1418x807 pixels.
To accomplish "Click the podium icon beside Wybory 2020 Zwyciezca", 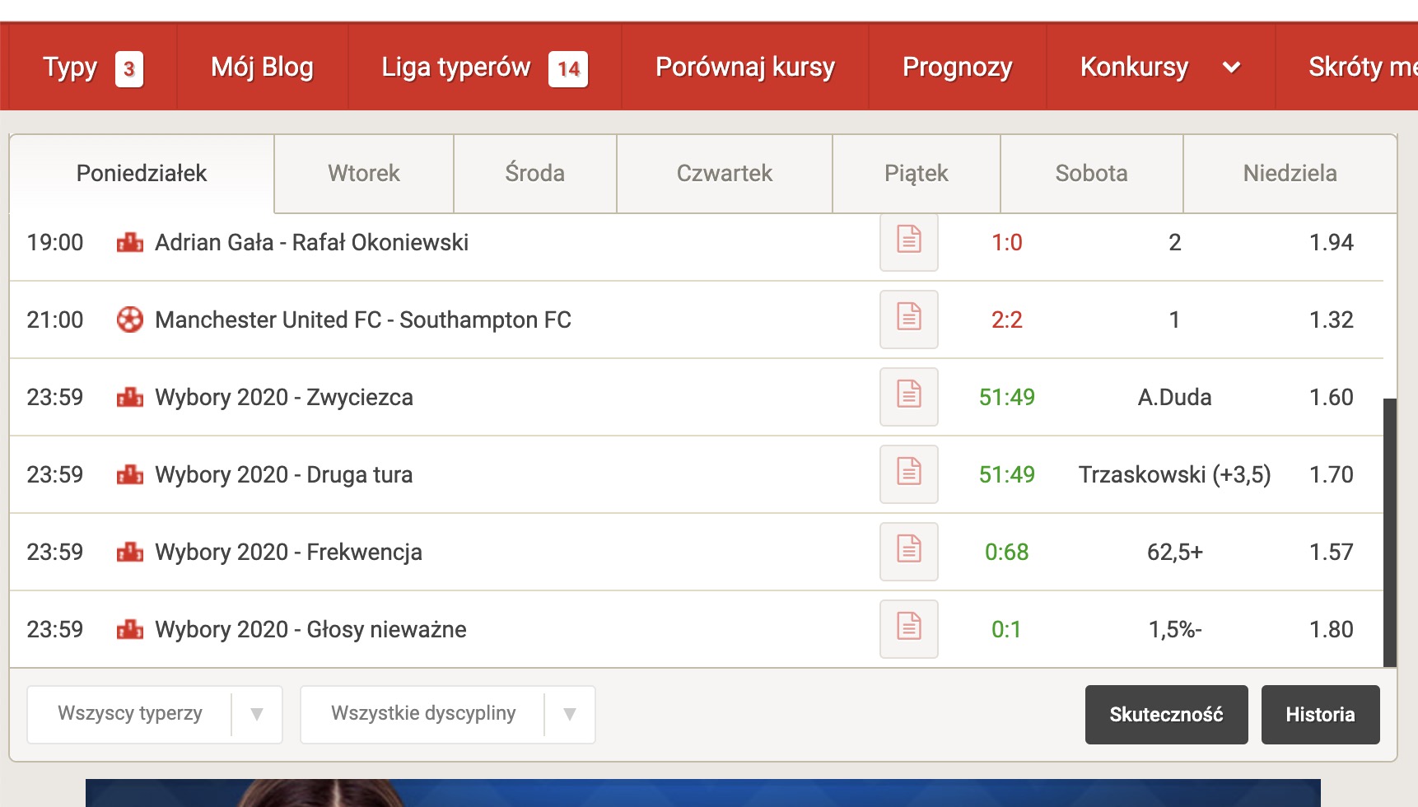I will pos(130,397).
